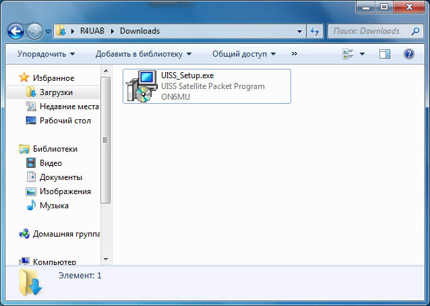The height and width of the screenshot is (306, 430).
Task: Select Downloads breadcrumb in address bar
Action: click(140, 31)
